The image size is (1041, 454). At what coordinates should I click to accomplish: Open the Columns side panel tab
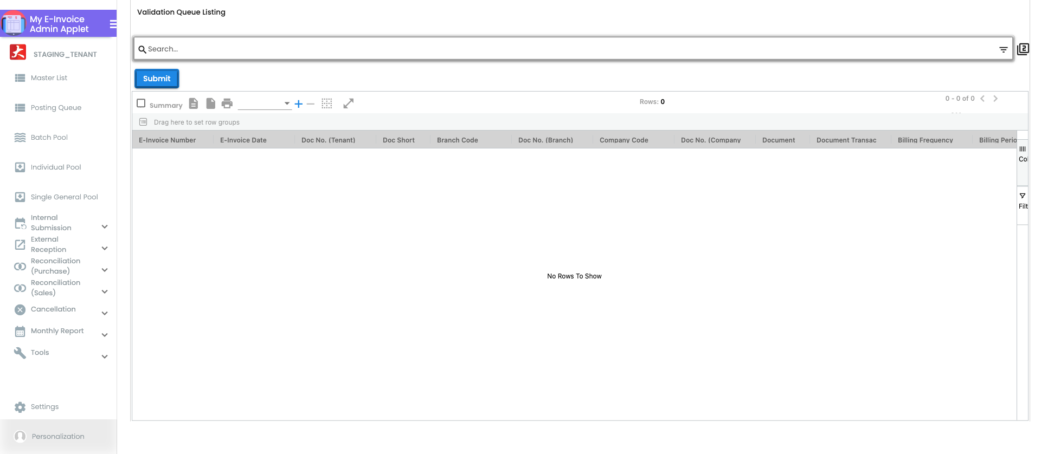click(x=1023, y=163)
